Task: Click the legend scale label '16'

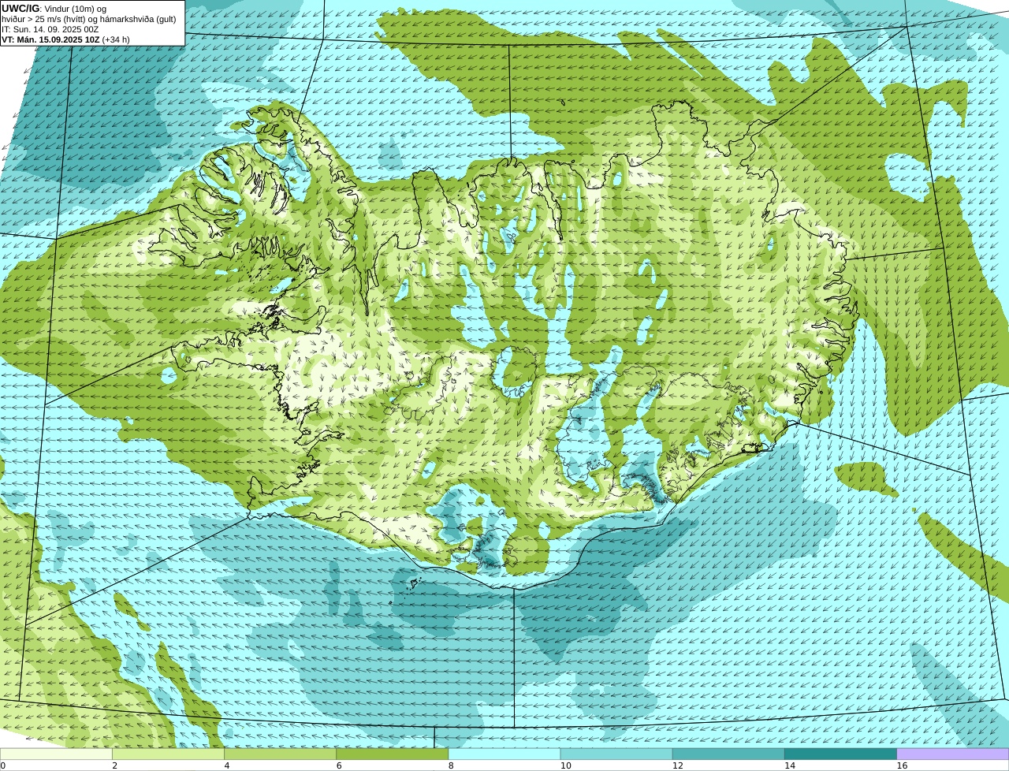Action: (x=902, y=765)
